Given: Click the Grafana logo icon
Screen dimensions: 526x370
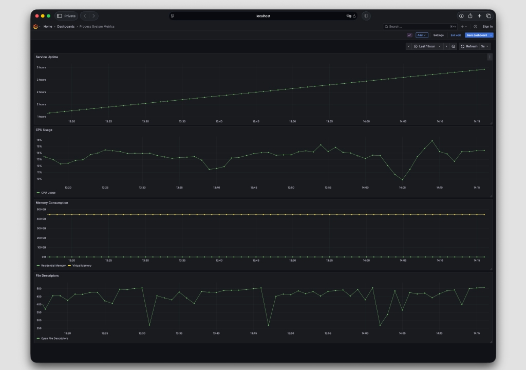Looking at the screenshot, I should 35,26.
